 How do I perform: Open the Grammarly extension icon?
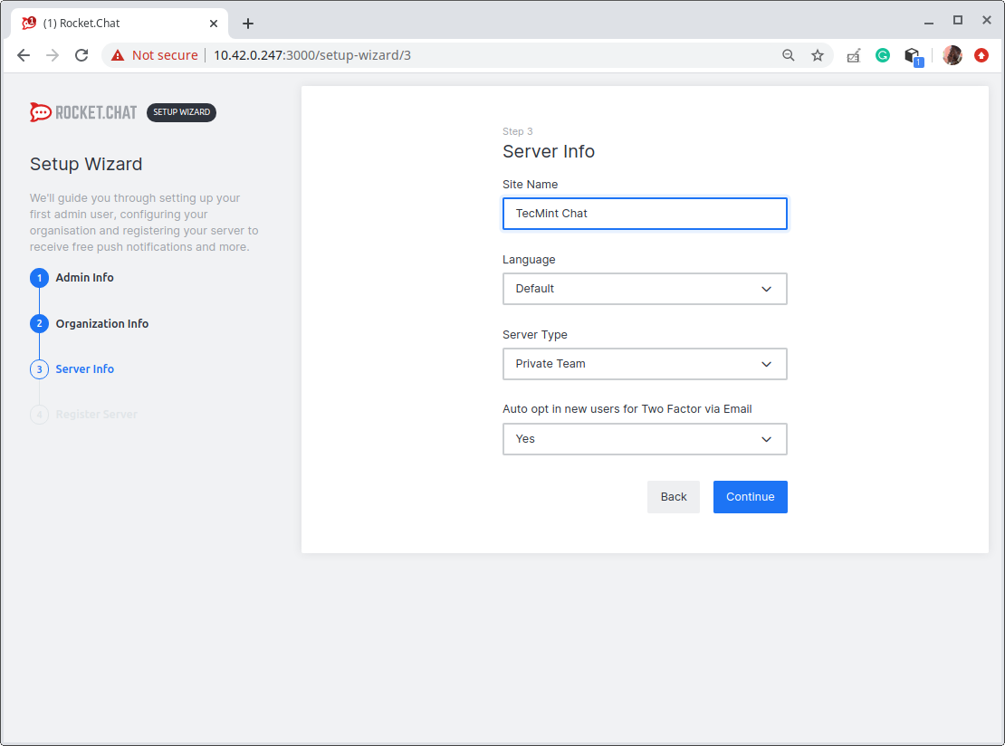[x=883, y=56]
